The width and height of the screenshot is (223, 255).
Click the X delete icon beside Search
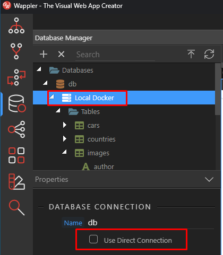[x=61, y=54]
